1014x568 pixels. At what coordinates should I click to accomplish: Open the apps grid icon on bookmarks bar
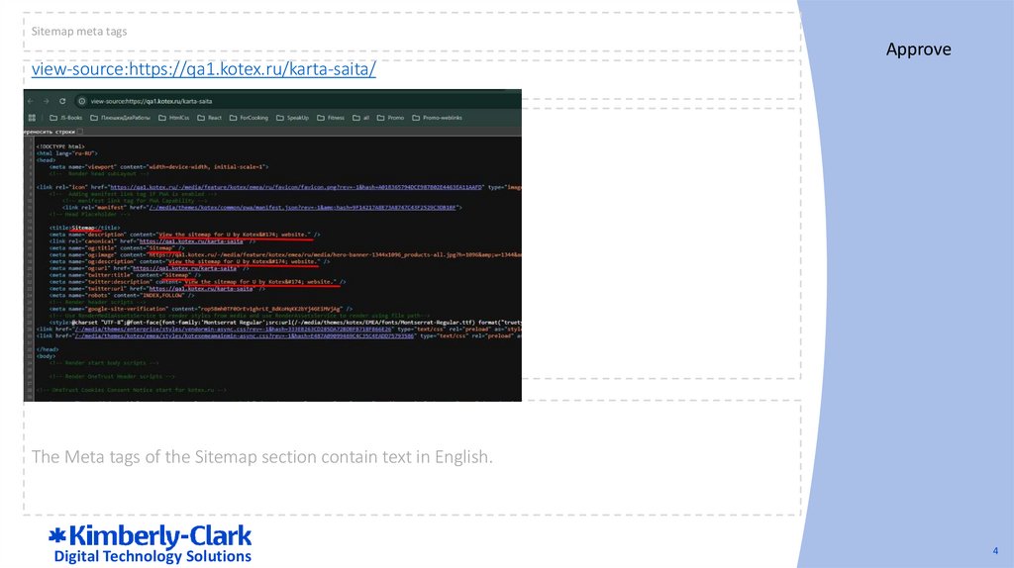32,118
